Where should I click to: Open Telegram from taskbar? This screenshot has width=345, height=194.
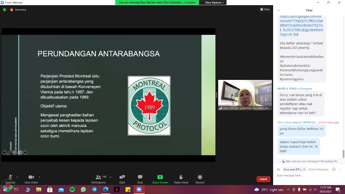pos(94,190)
